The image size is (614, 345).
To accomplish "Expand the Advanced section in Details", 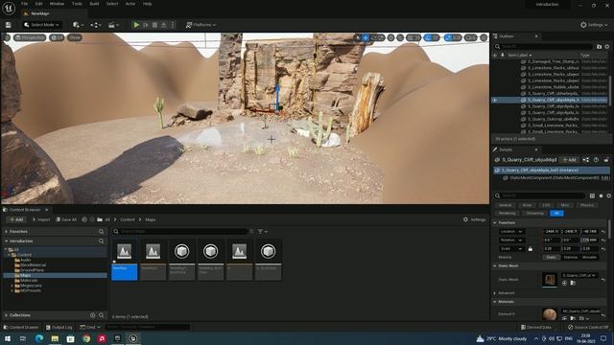I will (495, 293).
